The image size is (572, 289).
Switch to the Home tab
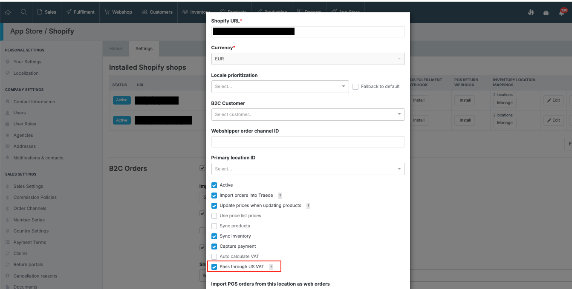click(x=116, y=48)
